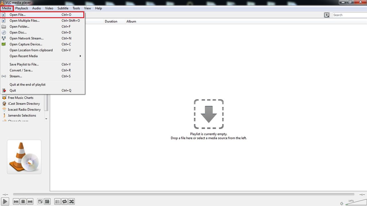Screen dimensions: 367x206
Task: Open the Video menu
Action: pyautogui.click(x=49, y=8)
